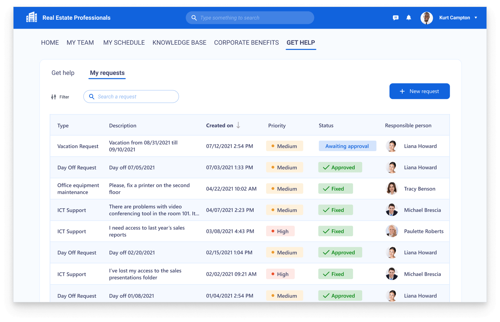The height and width of the screenshot is (322, 500).
Task: Click the High priority tag on sales reports row
Action: pyautogui.click(x=280, y=231)
